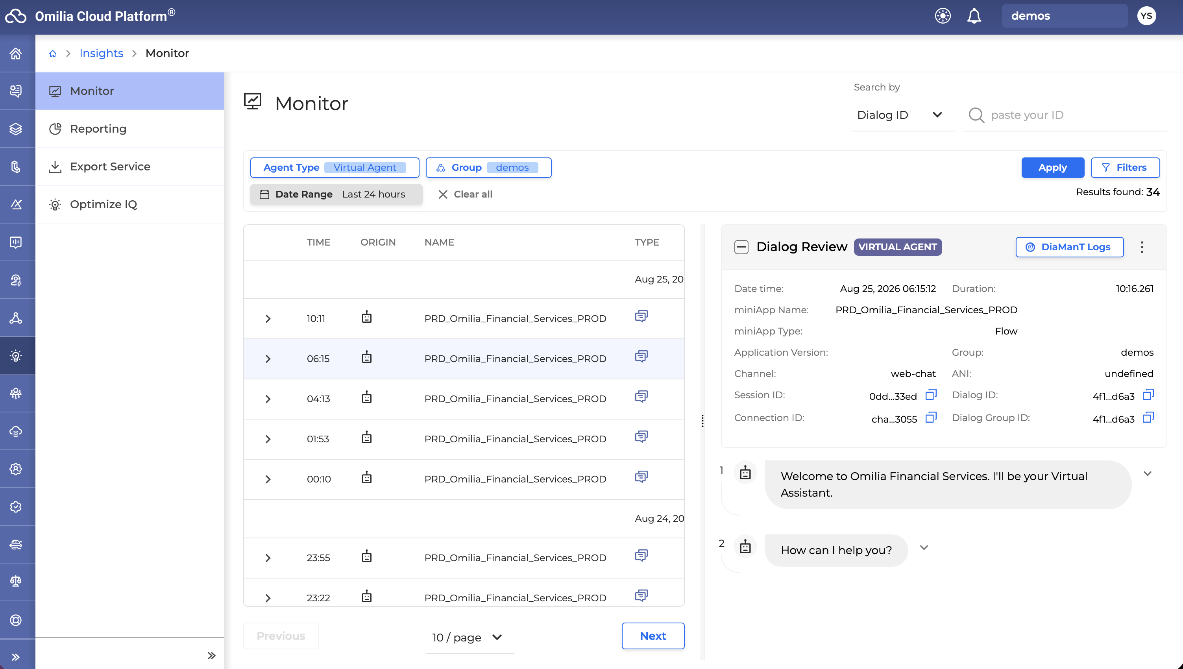Open the lightbulb Insights icon in left rail

click(16, 356)
